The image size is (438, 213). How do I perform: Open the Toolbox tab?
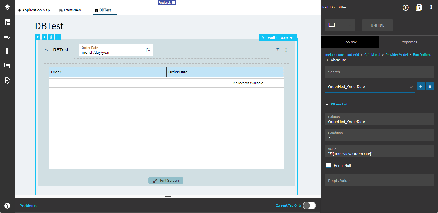coord(350,42)
